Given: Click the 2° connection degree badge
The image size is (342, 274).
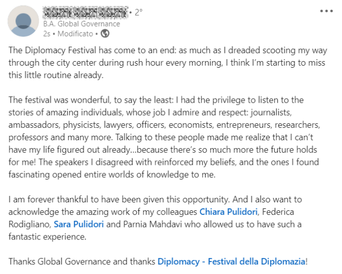Looking at the screenshot, I should (x=138, y=13).
